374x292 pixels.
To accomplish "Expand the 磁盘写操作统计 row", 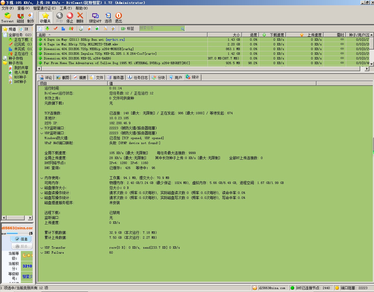I will pyautogui.click(x=42, y=198).
